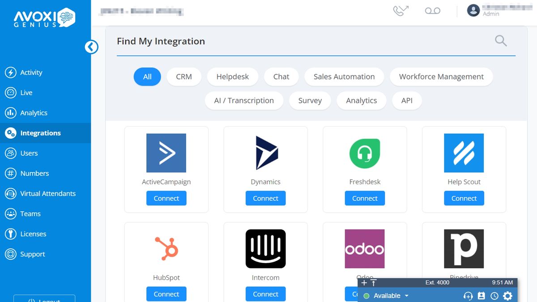Open call history clock icon in softphone
The height and width of the screenshot is (302, 537).
(x=494, y=296)
